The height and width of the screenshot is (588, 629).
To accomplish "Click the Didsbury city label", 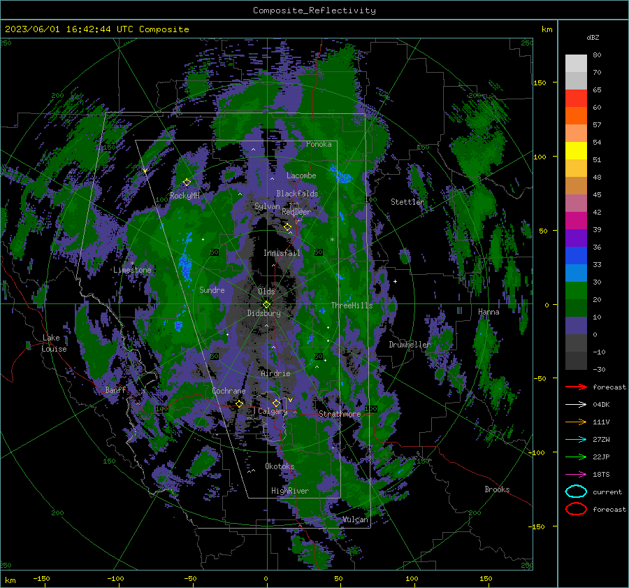I will (x=263, y=313).
